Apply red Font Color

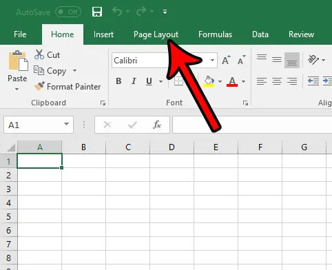[x=232, y=81]
